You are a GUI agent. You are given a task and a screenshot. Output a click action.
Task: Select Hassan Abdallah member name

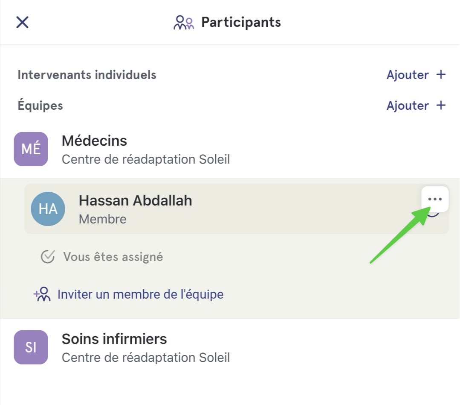point(135,201)
